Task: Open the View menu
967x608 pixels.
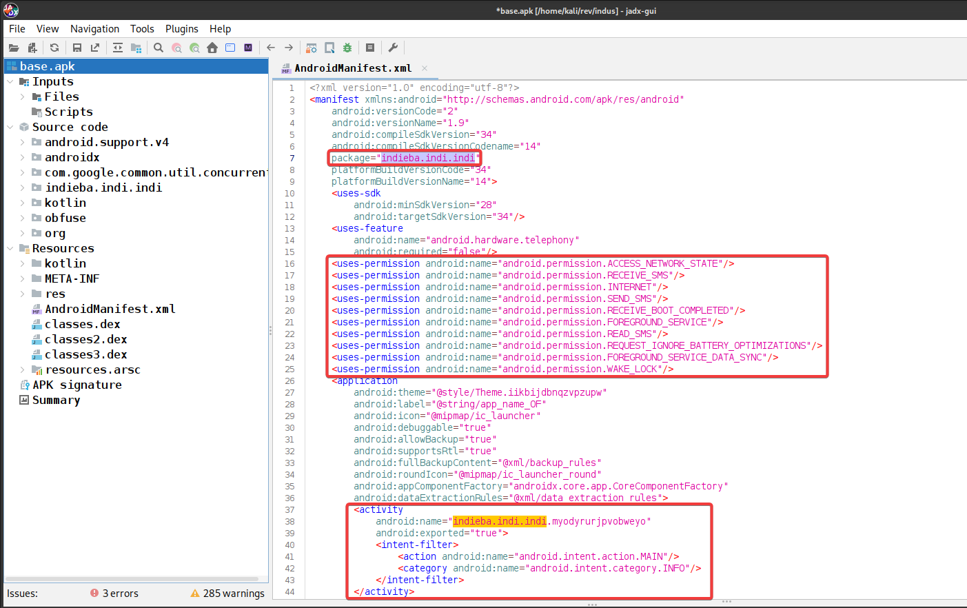Action: (48, 29)
